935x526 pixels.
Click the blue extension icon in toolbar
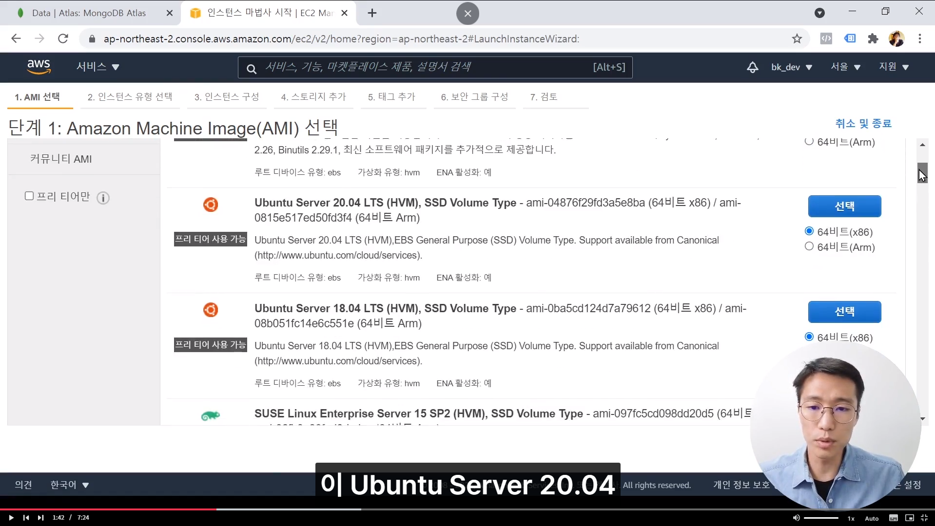tap(850, 38)
